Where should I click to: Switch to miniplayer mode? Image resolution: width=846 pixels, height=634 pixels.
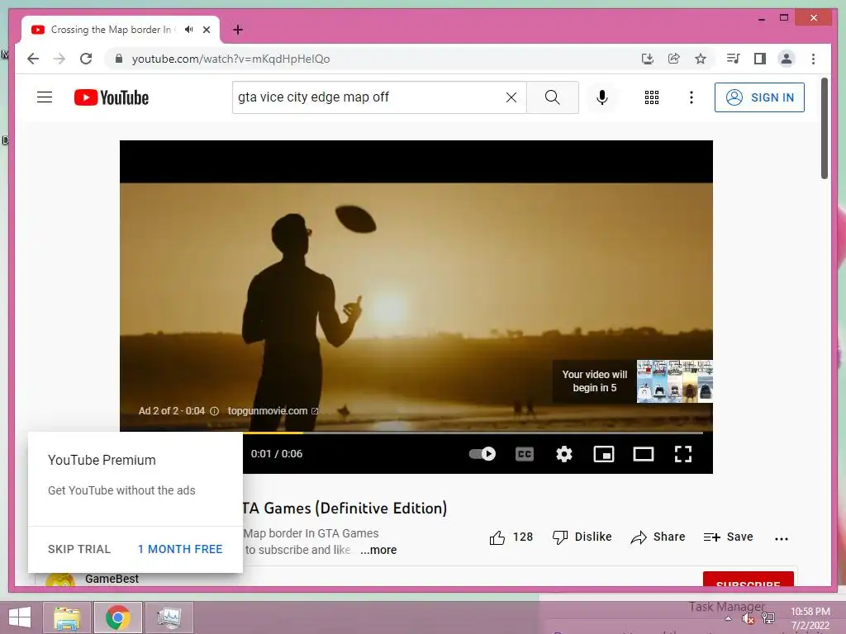(x=604, y=454)
